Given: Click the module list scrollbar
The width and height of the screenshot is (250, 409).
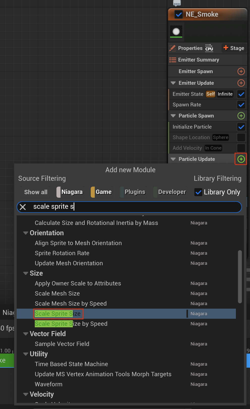Looking at the screenshot, I should 240,276.
